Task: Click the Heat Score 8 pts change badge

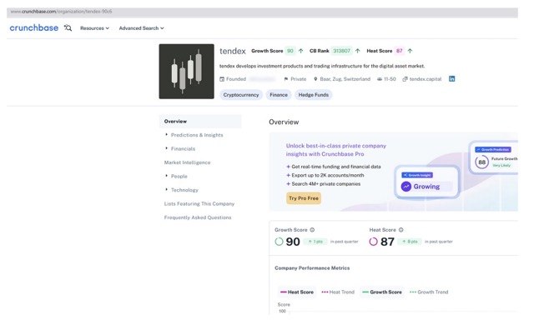Action: [410, 242]
